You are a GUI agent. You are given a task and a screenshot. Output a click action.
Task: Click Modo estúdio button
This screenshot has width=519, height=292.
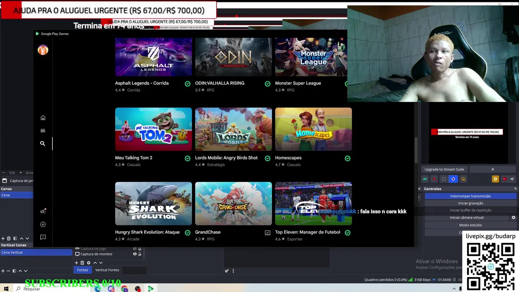(x=470, y=225)
